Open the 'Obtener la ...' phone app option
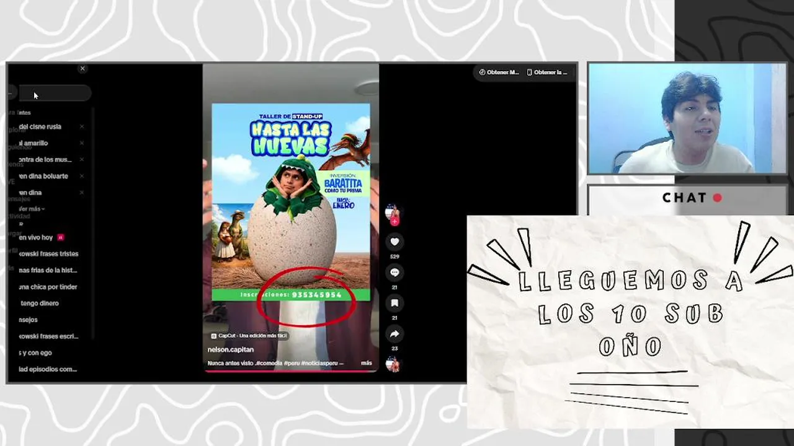This screenshot has height=446, width=794. pos(547,72)
